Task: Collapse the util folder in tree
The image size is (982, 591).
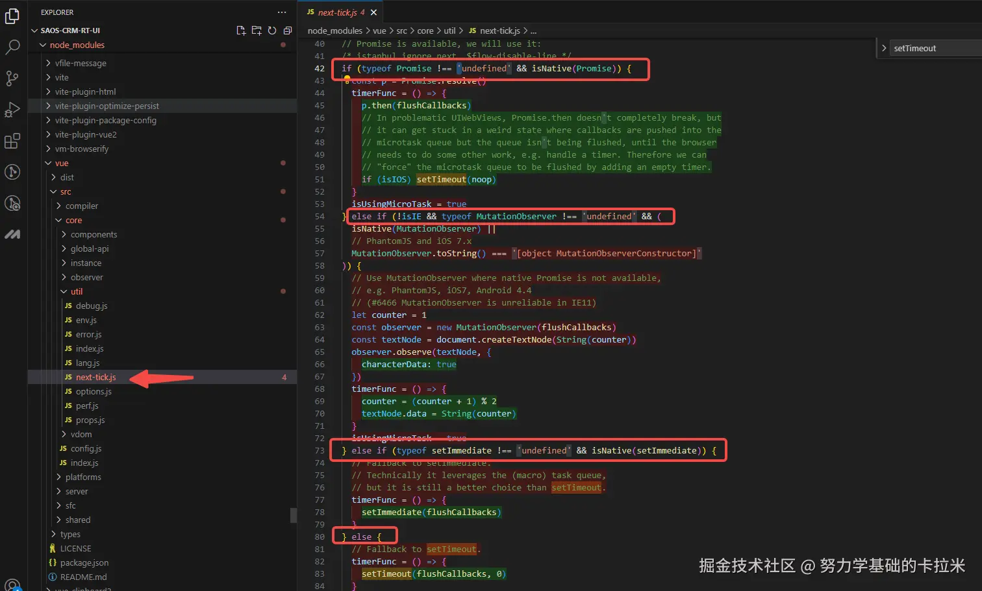Action: coord(162,291)
